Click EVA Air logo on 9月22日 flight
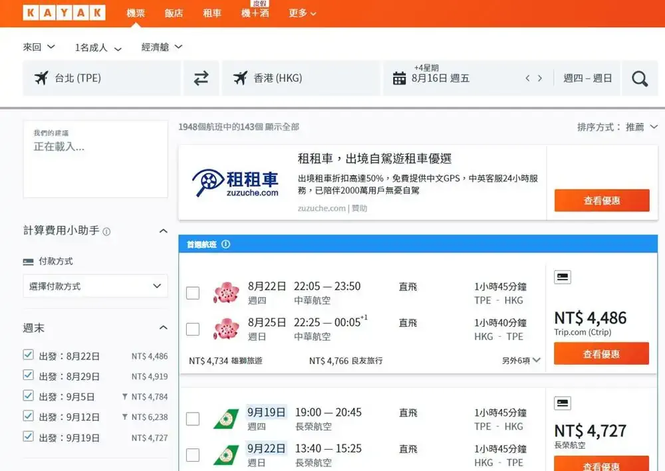665x471 pixels. [x=226, y=455]
